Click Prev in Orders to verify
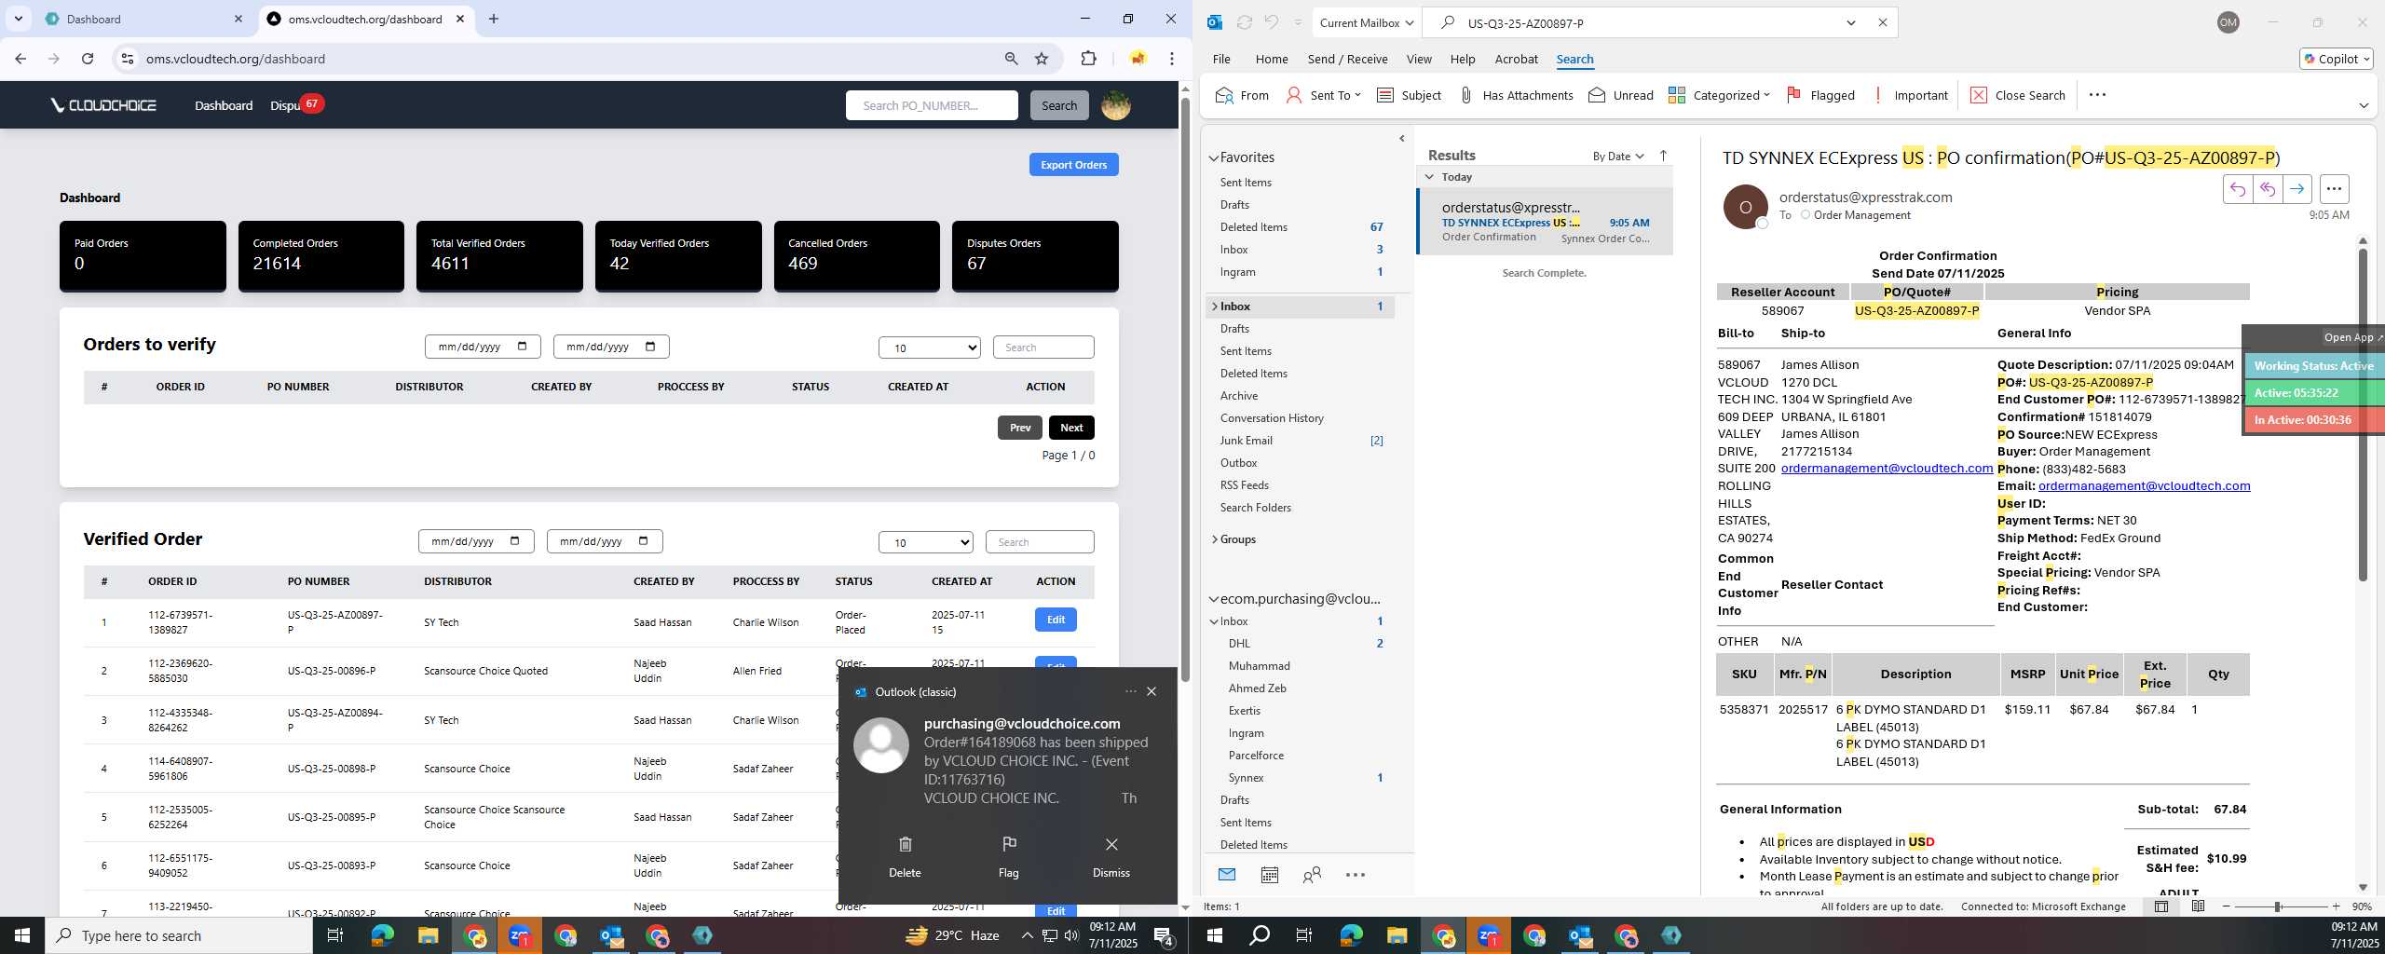 1020,428
